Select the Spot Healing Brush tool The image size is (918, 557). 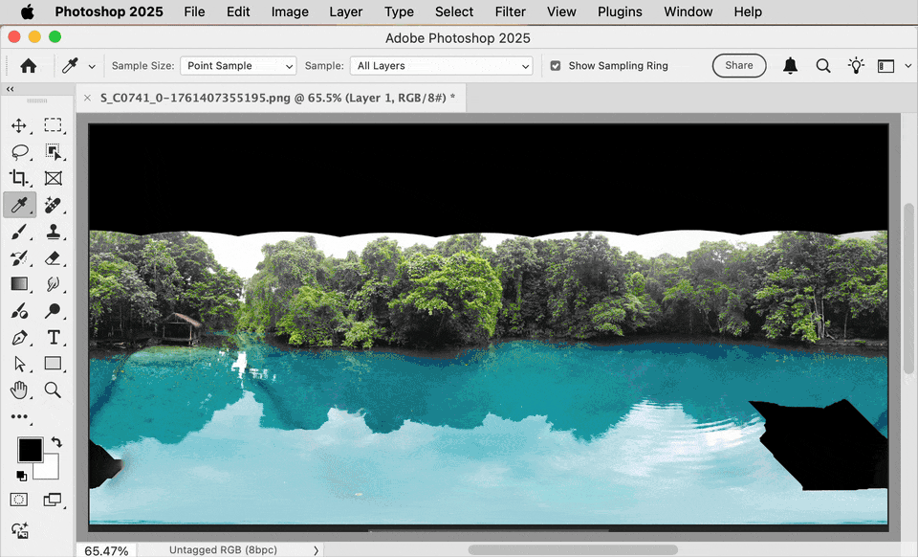click(53, 205)
